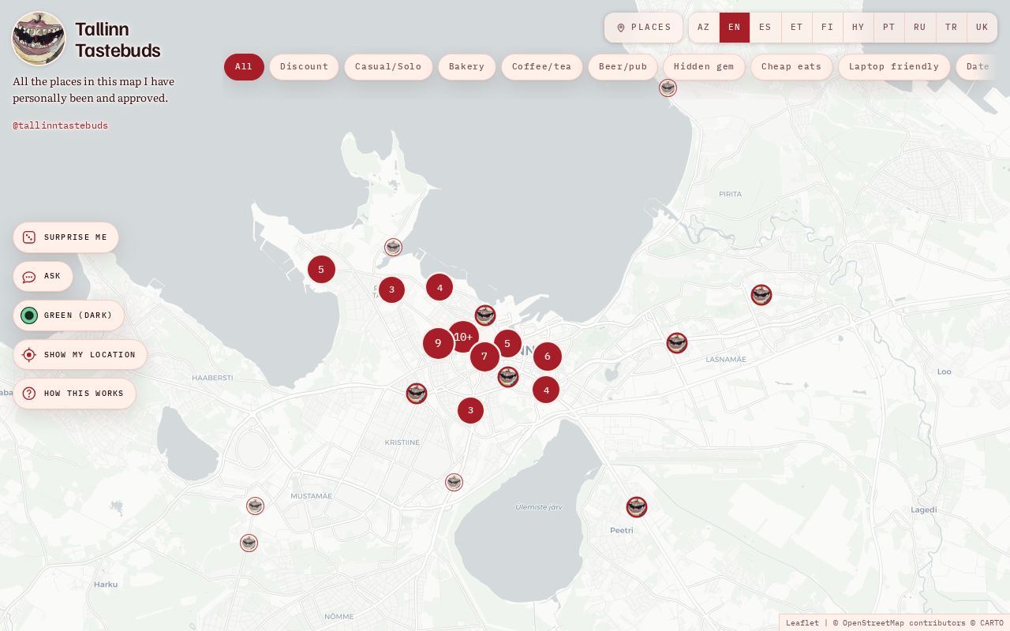This screenshot has height=631, width=1010.
Task: Click the Tallinn Tastebuds logo avatar
Action: (x=39, y=39)
